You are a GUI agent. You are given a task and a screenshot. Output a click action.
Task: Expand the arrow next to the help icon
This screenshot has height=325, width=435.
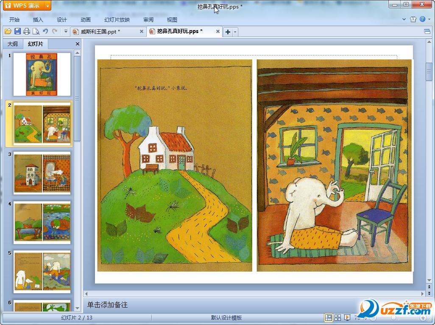pos(429,19)
